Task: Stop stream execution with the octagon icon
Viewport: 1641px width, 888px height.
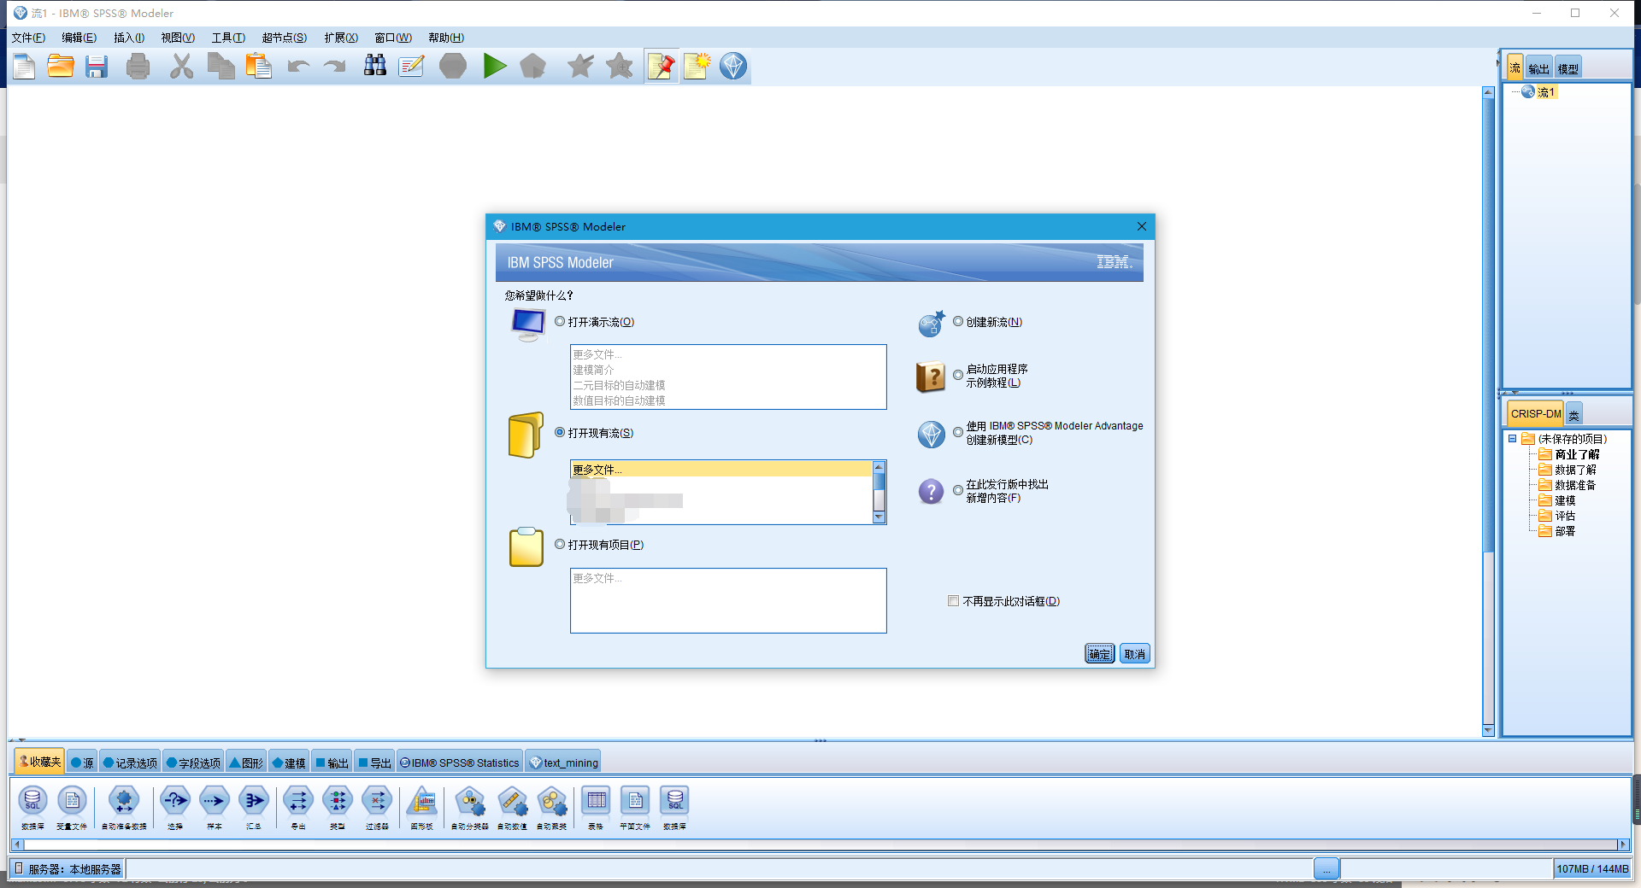Action: tap(453, 67)
